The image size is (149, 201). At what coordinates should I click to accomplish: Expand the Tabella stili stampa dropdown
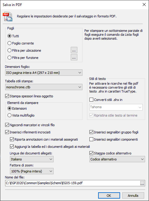44,87
